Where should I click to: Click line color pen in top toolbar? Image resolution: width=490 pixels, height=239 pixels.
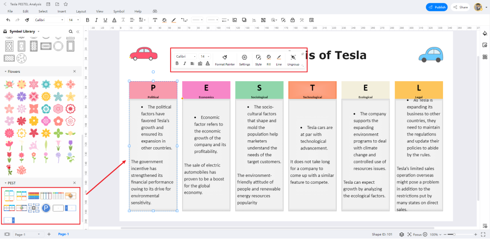point(174,20)
